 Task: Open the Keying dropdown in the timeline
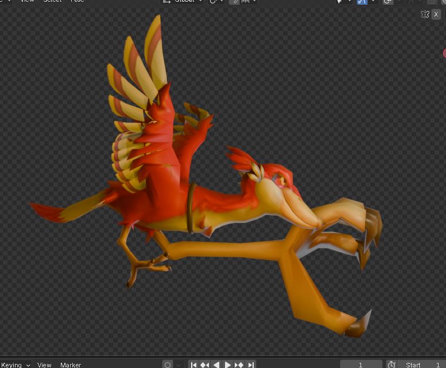pyautogui.click(x=15, y=365)
